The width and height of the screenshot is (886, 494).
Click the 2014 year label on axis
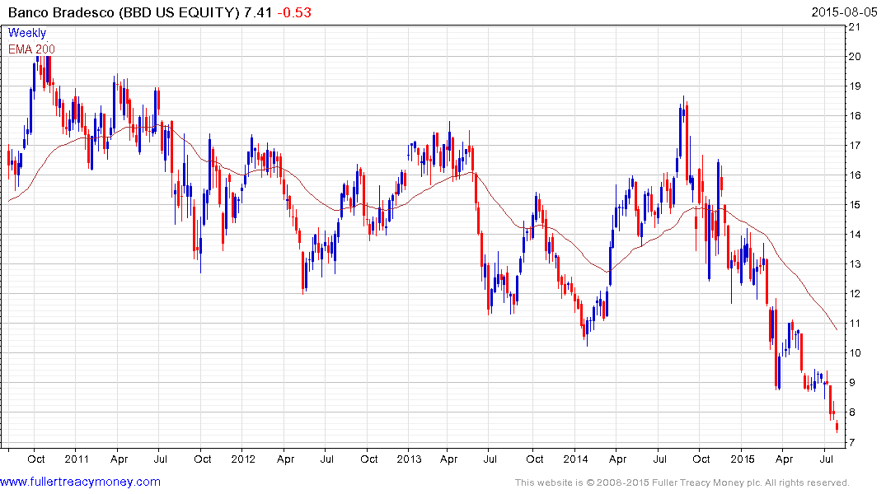(x=575, y=459)
